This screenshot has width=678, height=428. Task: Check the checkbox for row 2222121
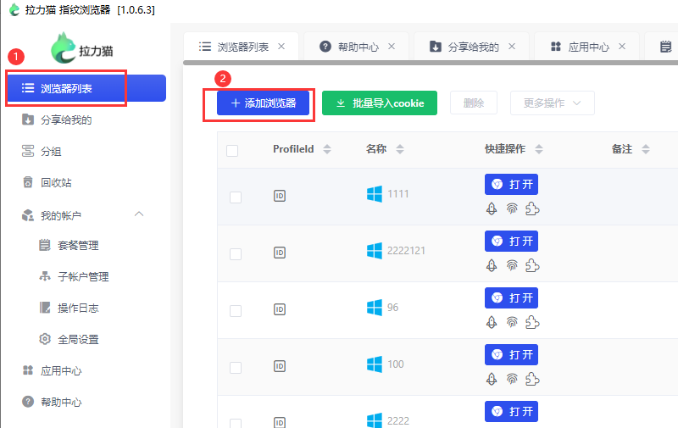(236, 254)
